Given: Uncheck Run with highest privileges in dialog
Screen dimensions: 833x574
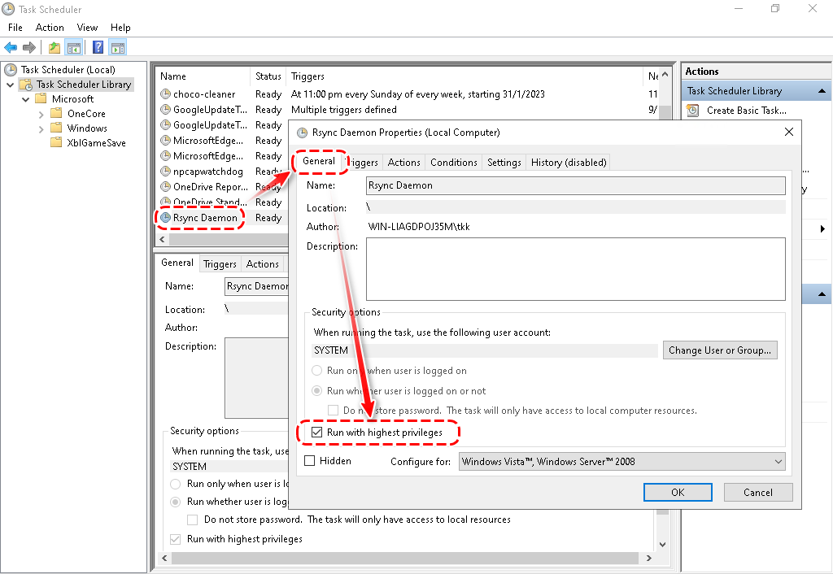Looking at the screenshot, I should pos(317,433).
